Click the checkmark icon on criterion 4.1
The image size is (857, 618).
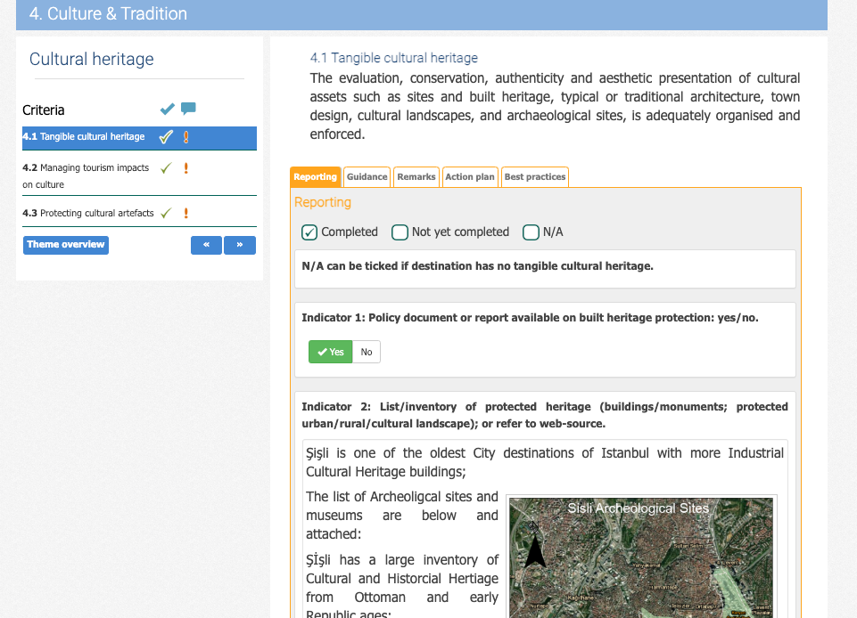click(x=166, y=137)
